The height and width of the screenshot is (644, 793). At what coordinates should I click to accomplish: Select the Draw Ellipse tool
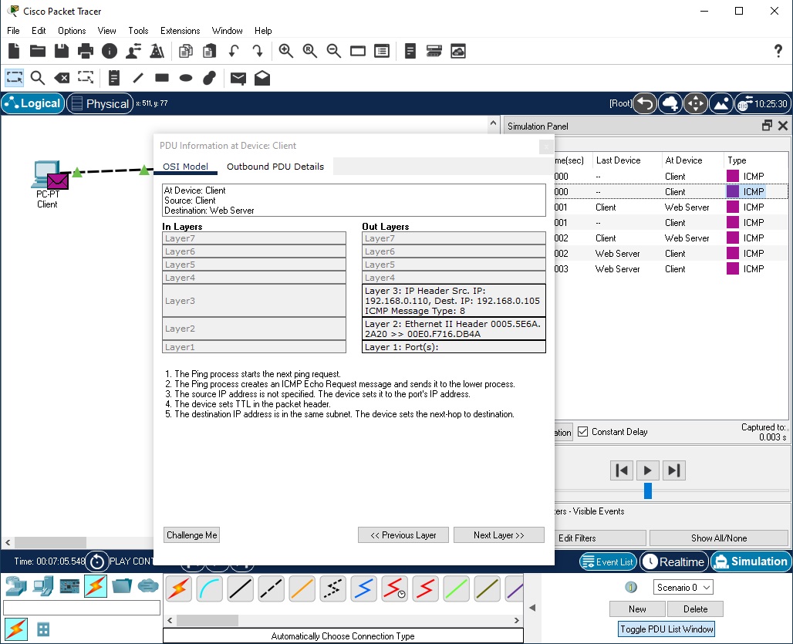click(186, 78)
